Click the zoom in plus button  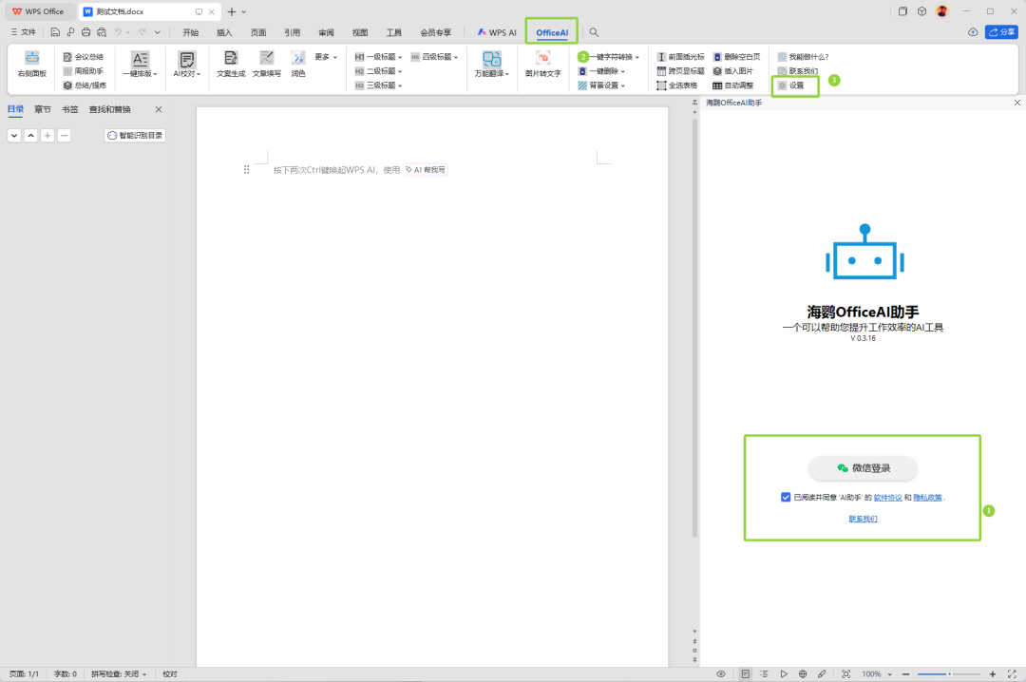pyautogui.click(x=993, y=674)
